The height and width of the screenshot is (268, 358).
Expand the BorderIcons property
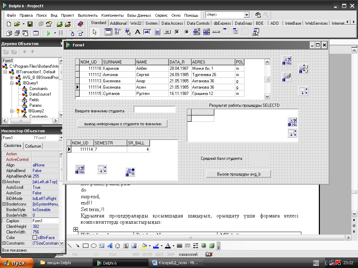(4, 204)
